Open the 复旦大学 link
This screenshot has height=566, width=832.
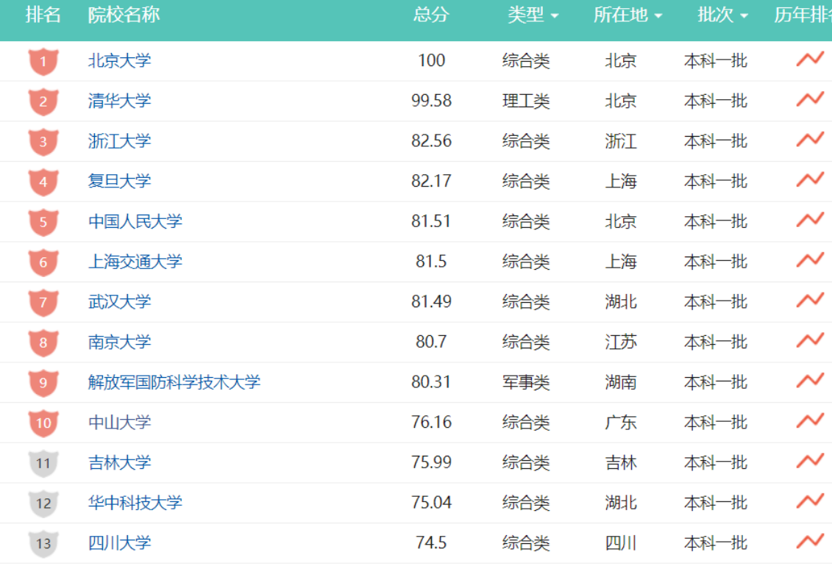(119, 182)
